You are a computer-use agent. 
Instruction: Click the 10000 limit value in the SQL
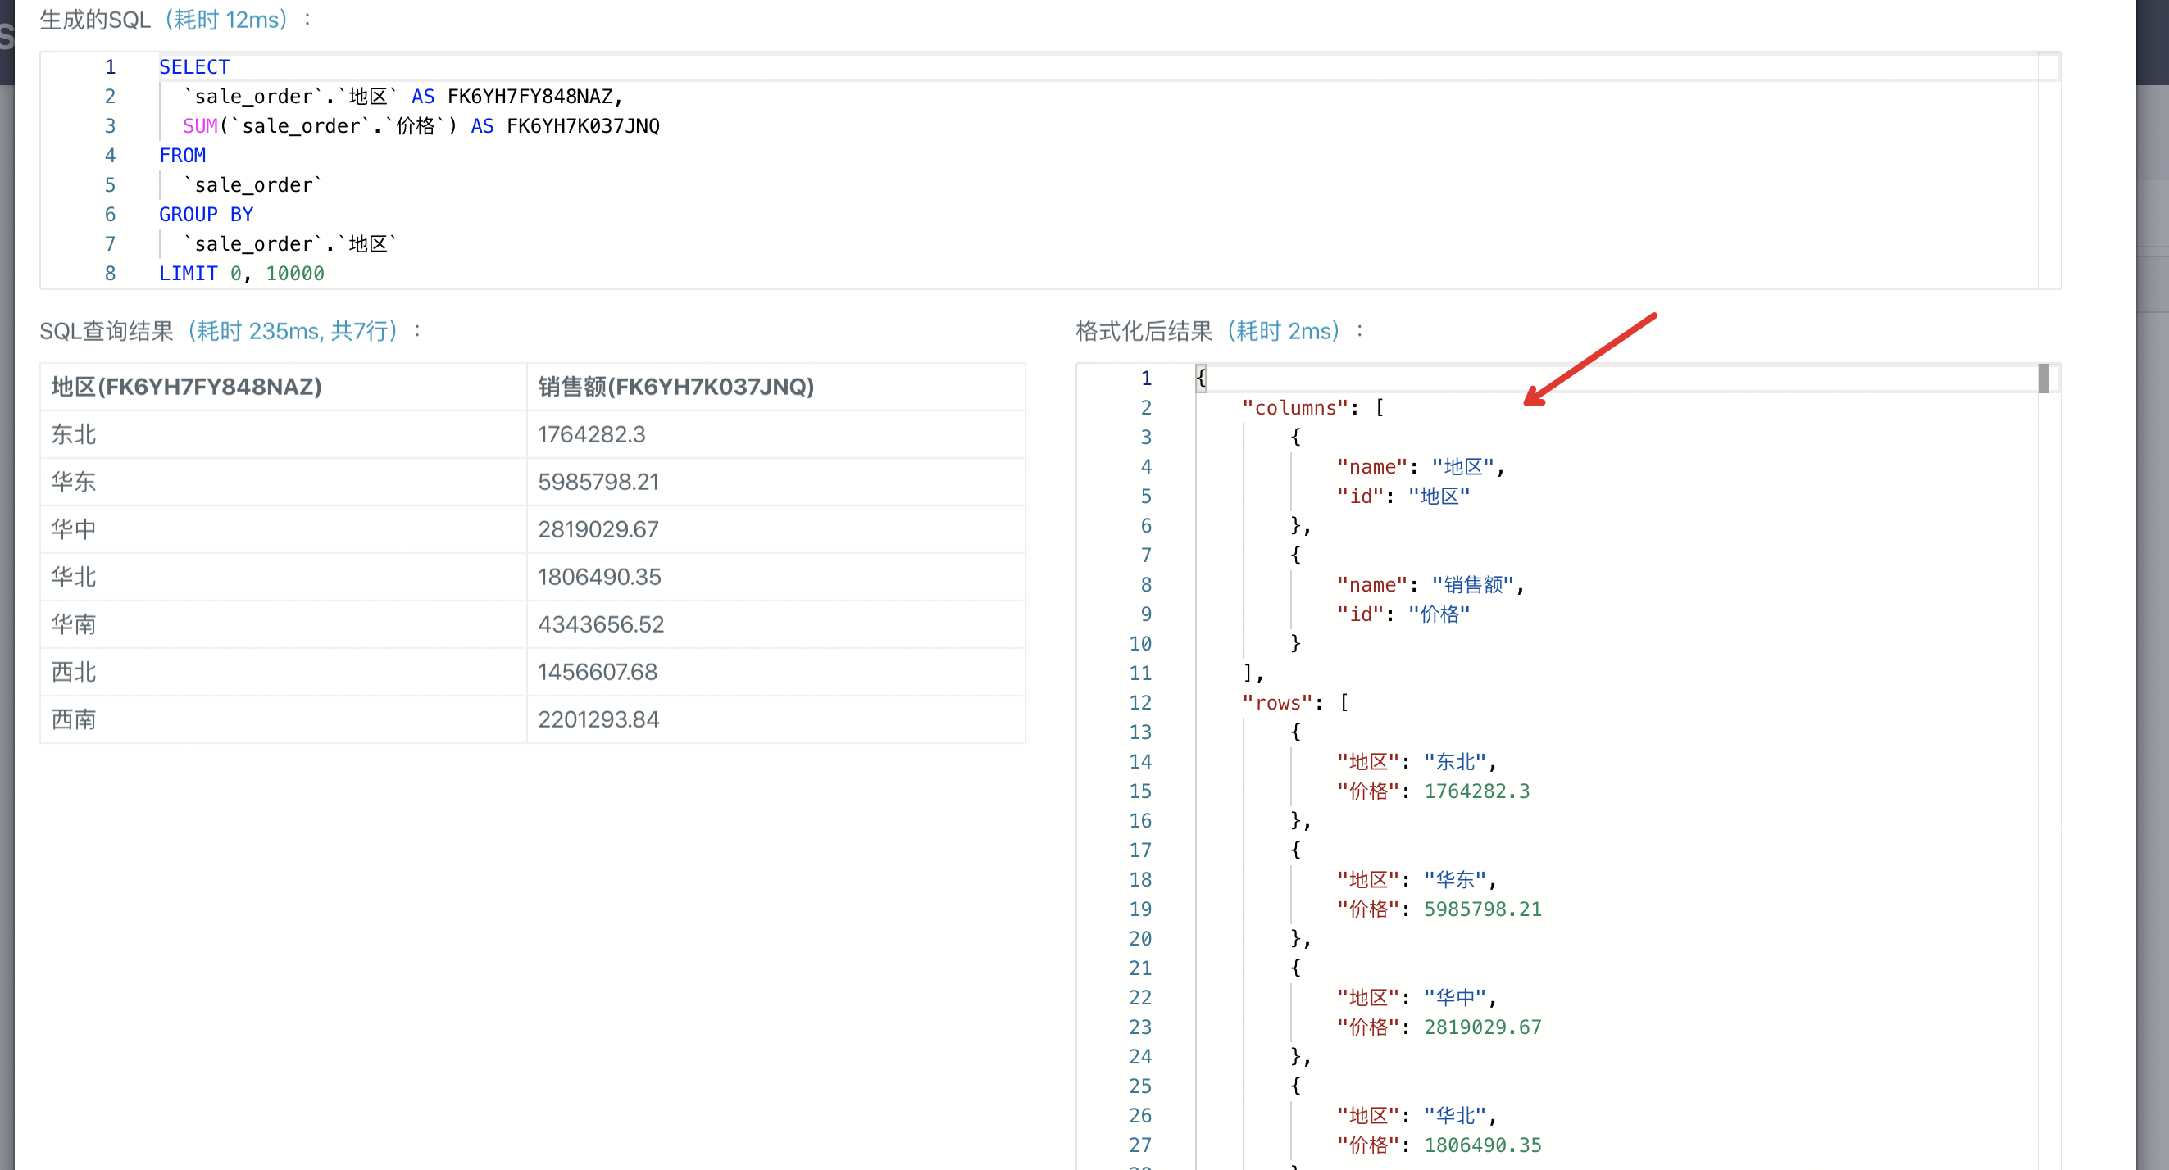295,273
